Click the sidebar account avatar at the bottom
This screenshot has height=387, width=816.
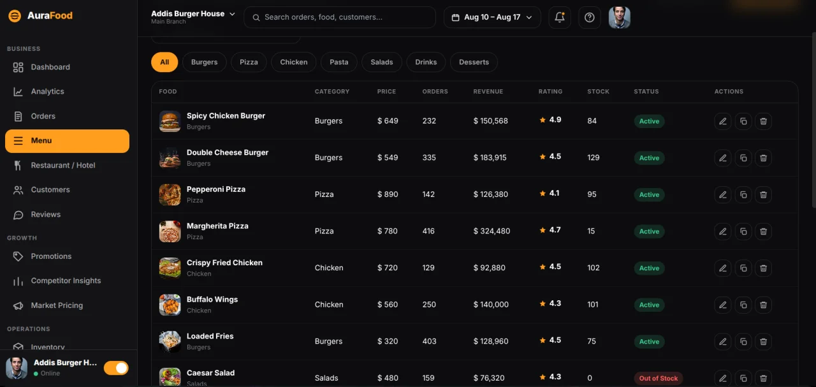point(17,368)
